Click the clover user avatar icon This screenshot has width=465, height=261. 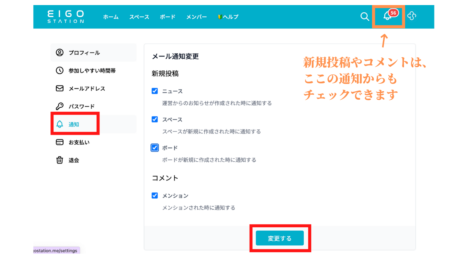click(x=412, y=16)
